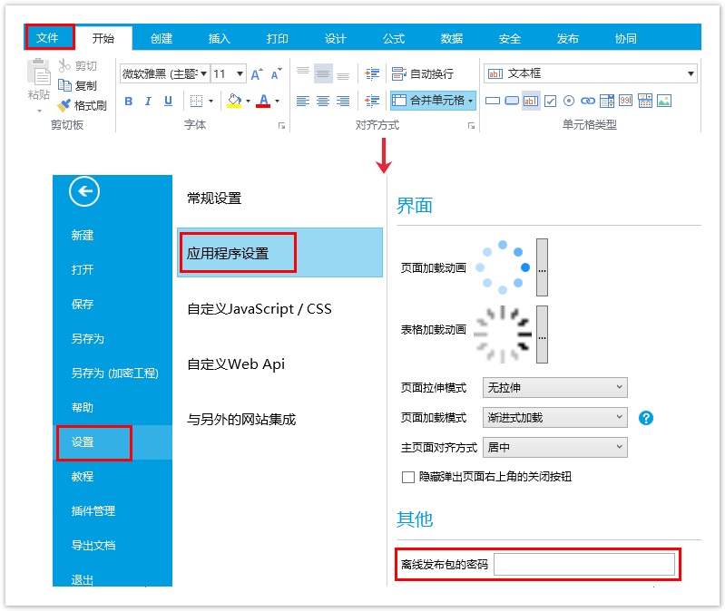Click browse button beside page loading animation
Screen dimensions: 725x611
click(542, 267)
